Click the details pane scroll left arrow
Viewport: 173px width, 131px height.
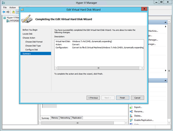(40, 123)
